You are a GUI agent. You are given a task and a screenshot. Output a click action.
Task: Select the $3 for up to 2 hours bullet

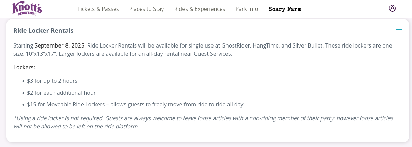52,81
